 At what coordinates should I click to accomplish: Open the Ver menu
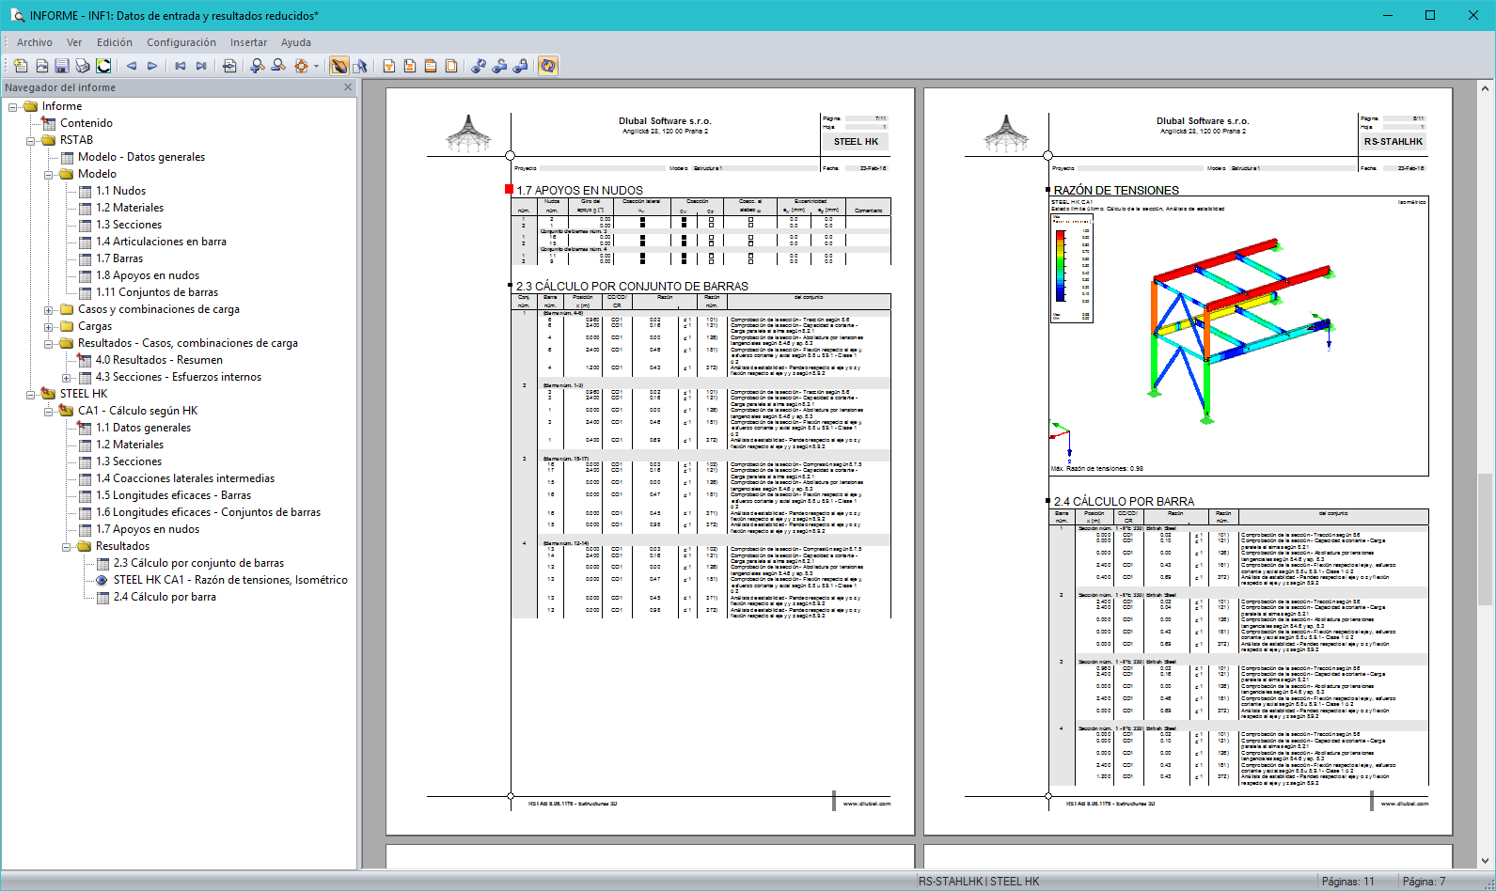[x=74, y=42]
